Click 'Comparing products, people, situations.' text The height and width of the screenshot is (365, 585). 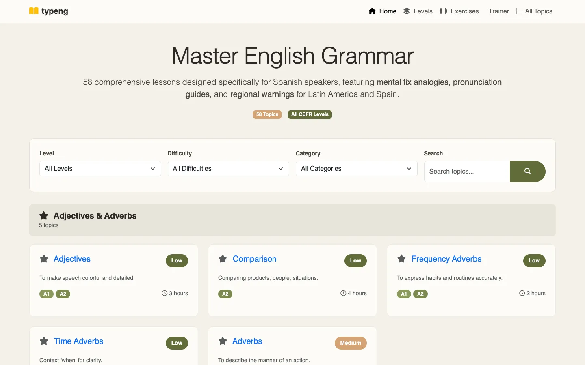coord(268,278)
